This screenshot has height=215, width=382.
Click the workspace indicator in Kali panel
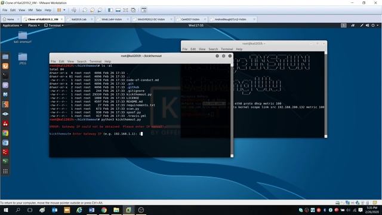[344, 25]
